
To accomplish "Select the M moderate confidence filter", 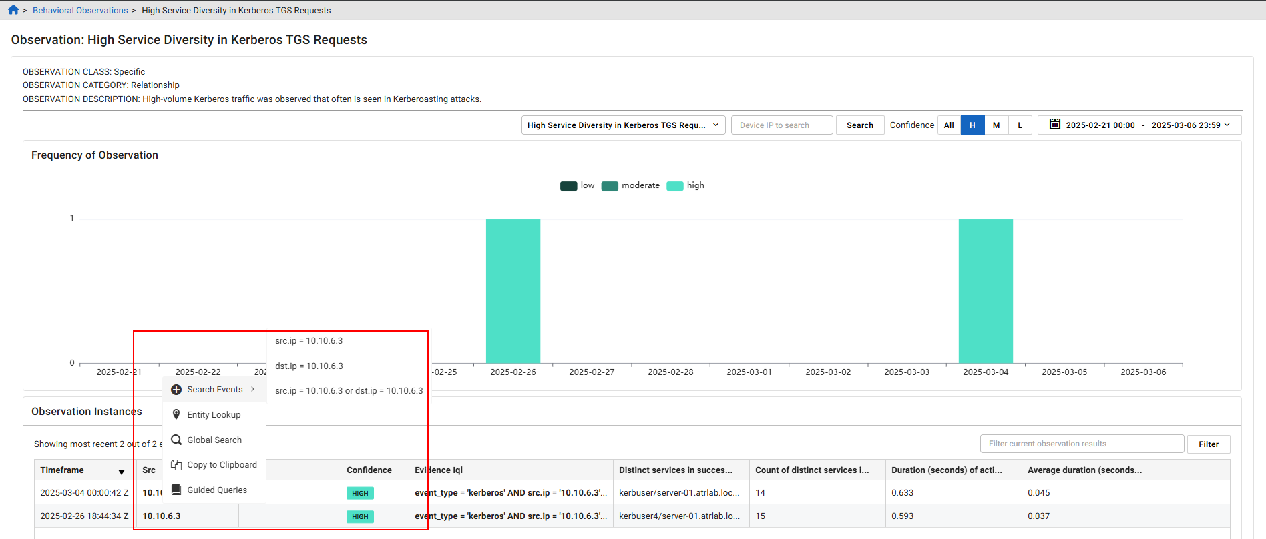I will coord(996,125).
